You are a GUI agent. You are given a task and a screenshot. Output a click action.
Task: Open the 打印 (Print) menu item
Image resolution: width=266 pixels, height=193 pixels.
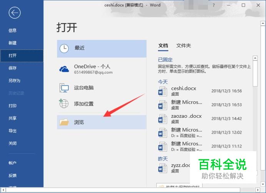pos(22,106)
